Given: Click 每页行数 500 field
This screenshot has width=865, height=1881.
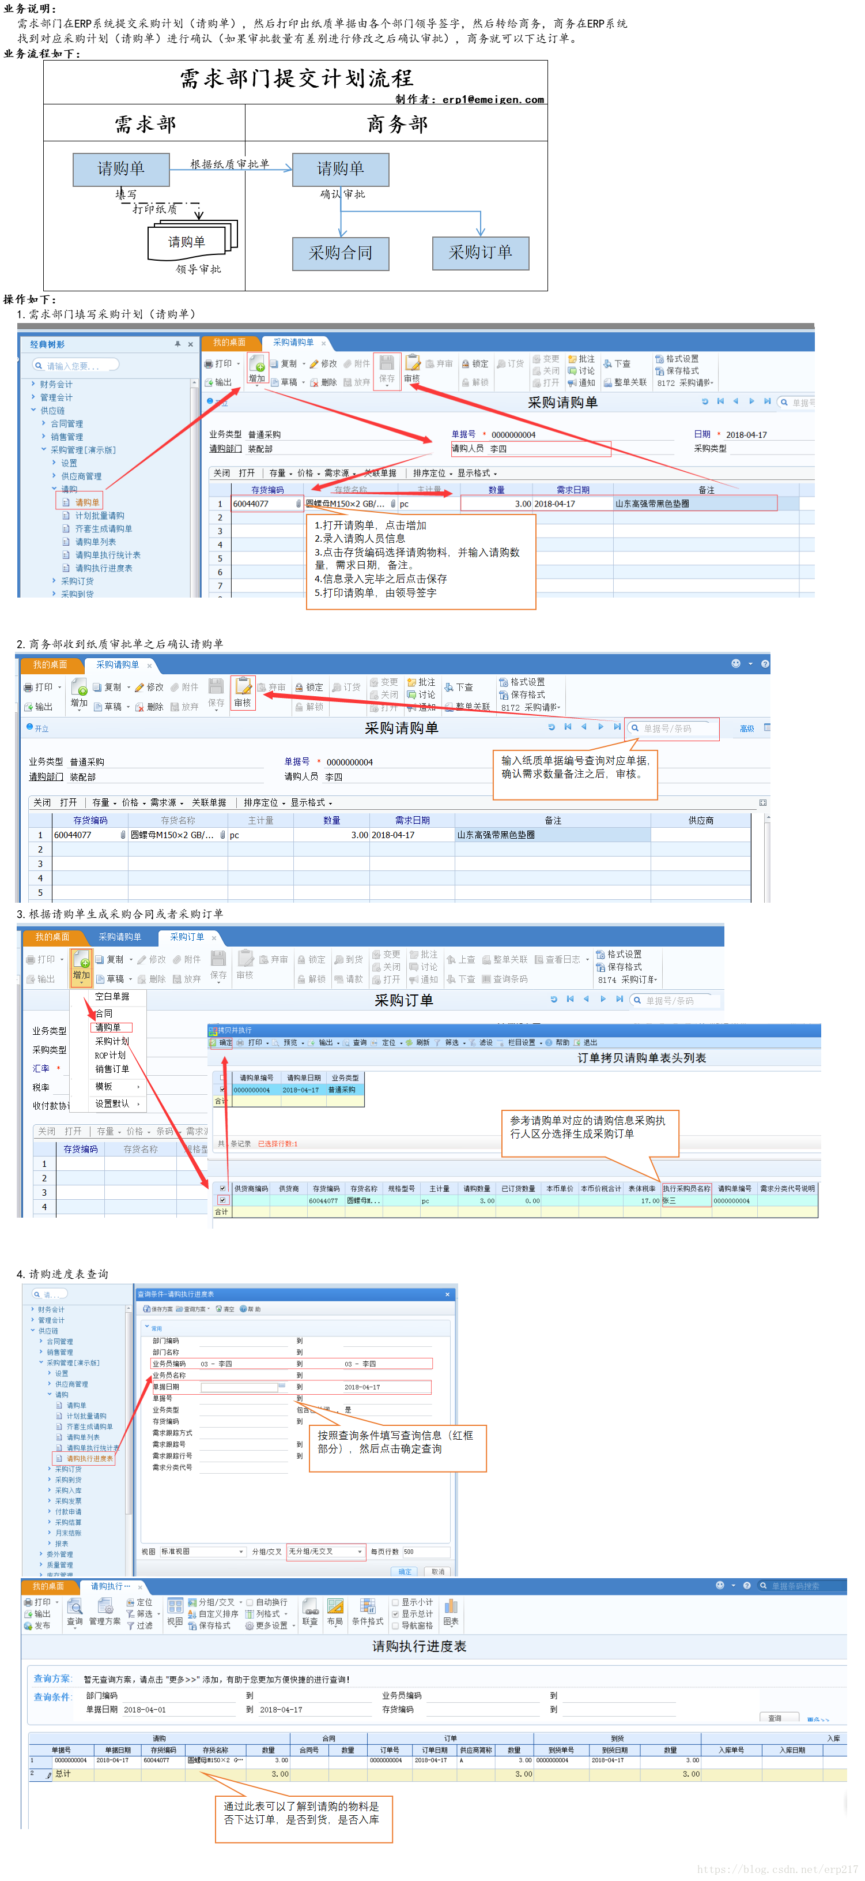Looking at the screenshot, I should (426, 1552).
